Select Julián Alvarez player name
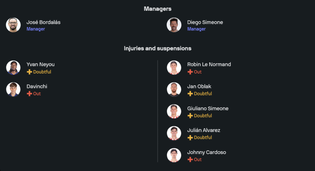 coord(203,130)
